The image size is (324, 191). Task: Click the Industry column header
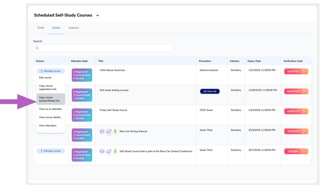coord(234,61)
